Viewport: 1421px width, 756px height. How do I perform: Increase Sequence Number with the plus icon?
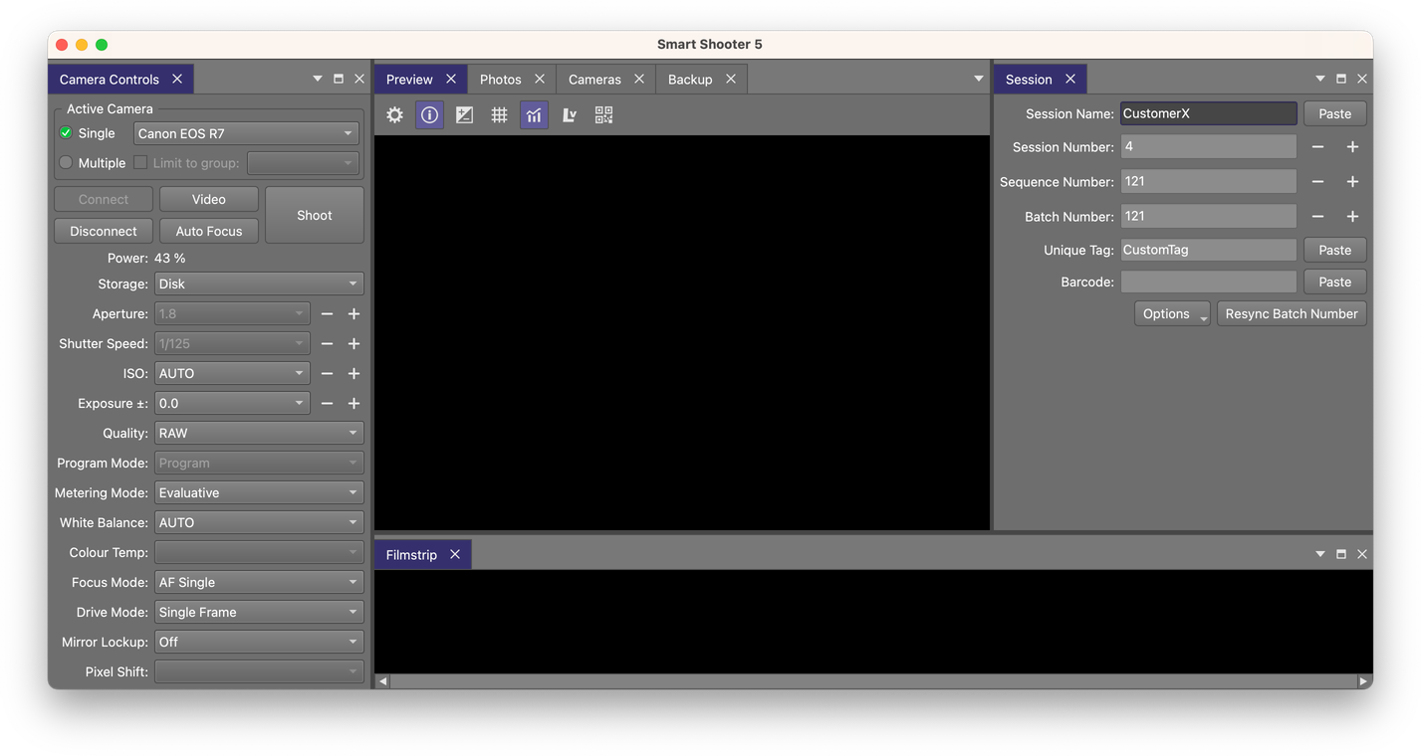[x=1352, y=181]
